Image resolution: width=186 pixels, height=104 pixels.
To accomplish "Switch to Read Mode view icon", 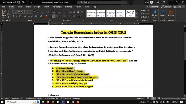I will coord(148,99).
